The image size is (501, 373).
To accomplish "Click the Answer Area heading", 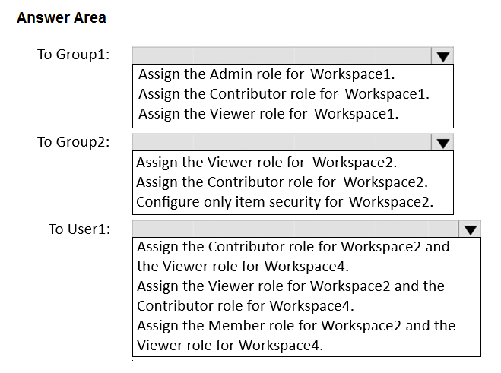I will pyautogui.click(x=62, y=17).
